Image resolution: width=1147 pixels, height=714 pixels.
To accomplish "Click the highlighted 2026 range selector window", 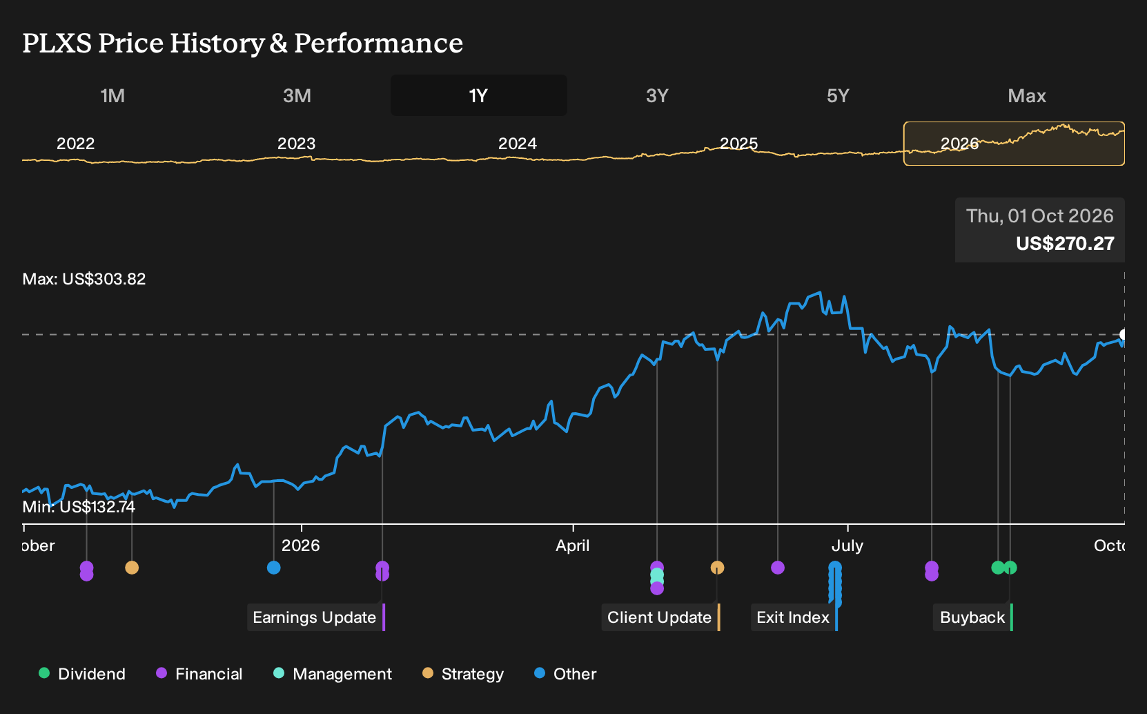I will [1014, 144].
